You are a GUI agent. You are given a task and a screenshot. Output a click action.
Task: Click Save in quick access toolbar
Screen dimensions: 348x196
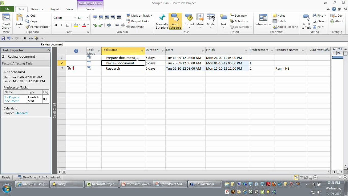tap(4, 38)
